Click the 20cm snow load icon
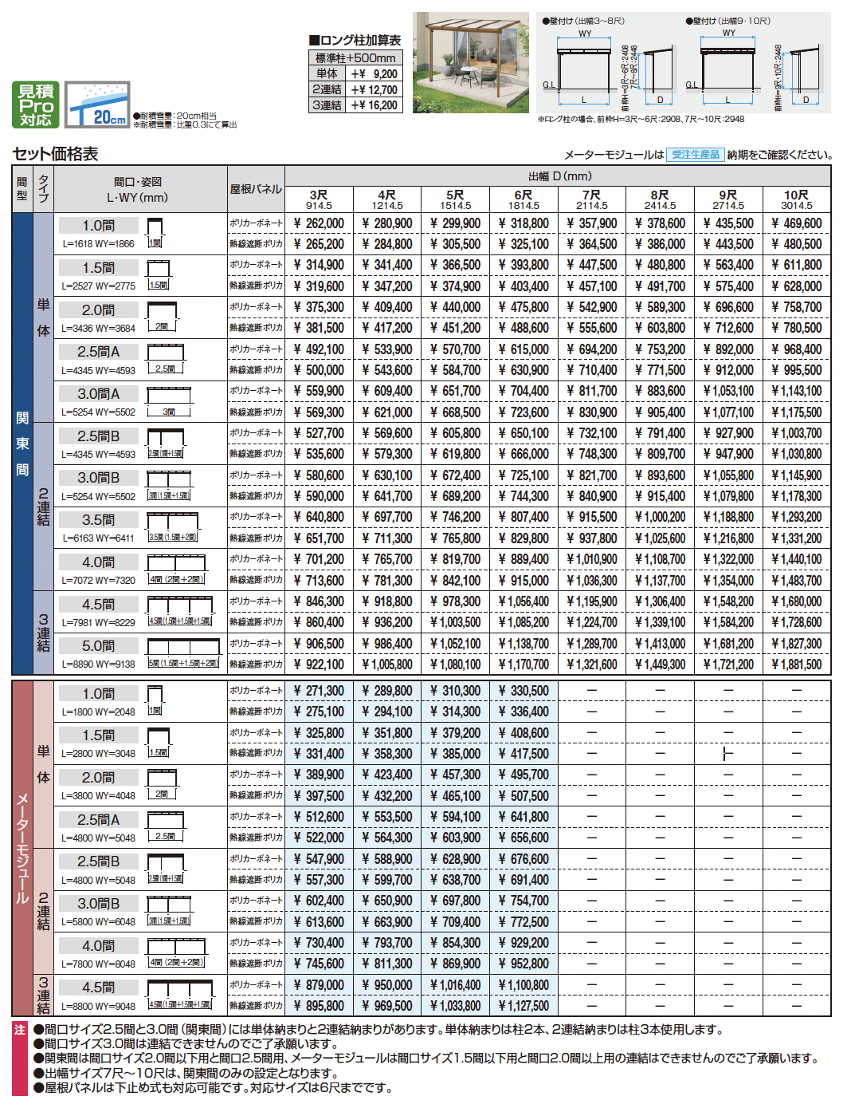 [97, 104]
